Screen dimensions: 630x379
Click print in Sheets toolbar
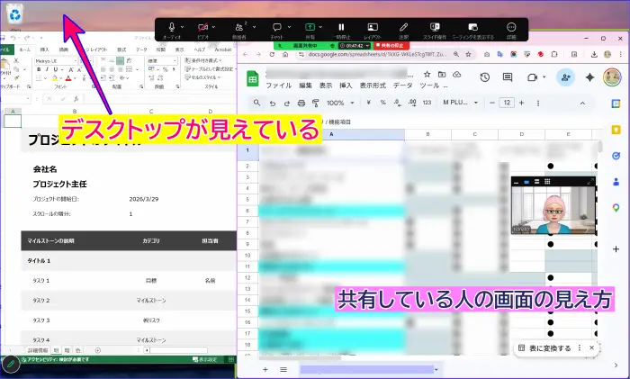[x=301, y=103]
